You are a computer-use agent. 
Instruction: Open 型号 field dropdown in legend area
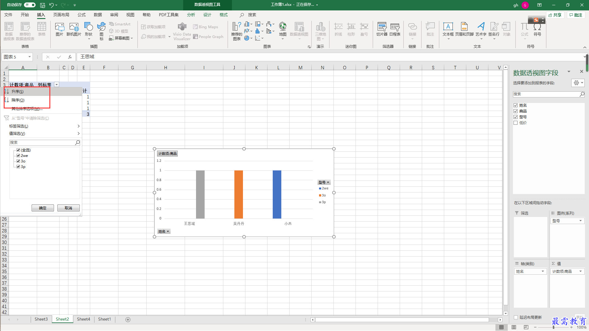coord(580,221)
